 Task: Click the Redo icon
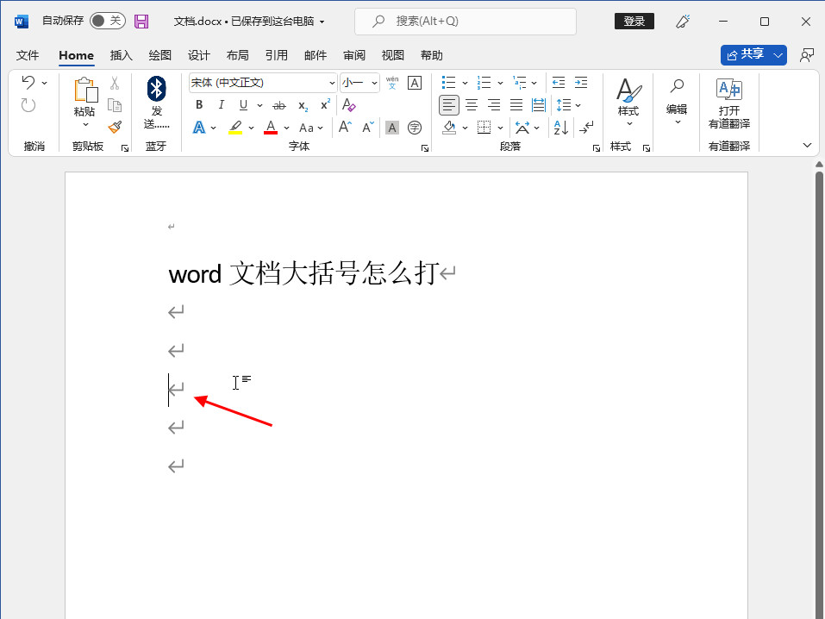(28, 105)
